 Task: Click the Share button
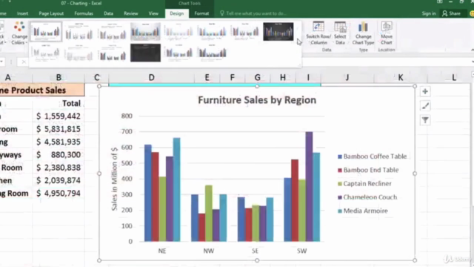[x=451, y=13]
